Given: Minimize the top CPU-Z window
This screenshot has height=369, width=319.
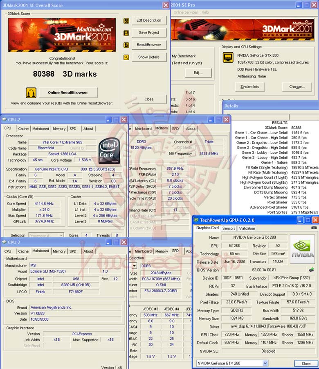Looking at the screenshot, I should pyautogui.click(x=108, y=120).
